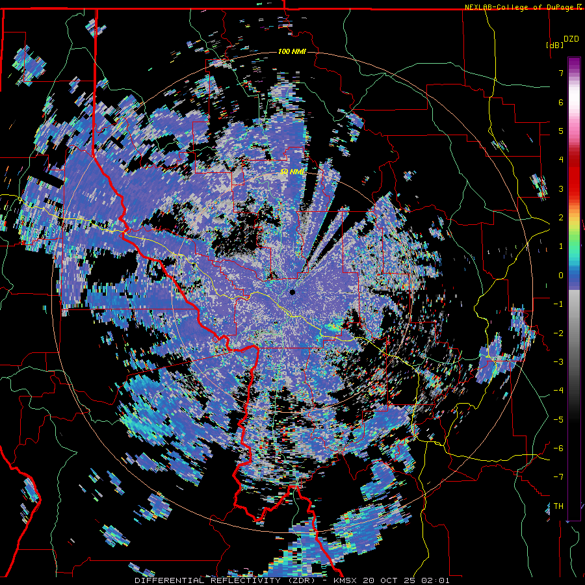Click the ZDR color scale bar

click(x=574, y=289)
